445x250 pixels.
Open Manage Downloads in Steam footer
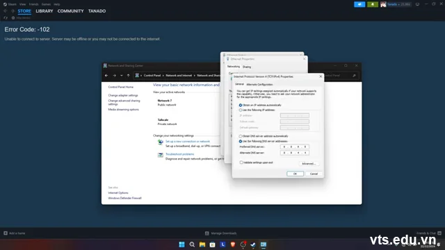click(221, 233)
